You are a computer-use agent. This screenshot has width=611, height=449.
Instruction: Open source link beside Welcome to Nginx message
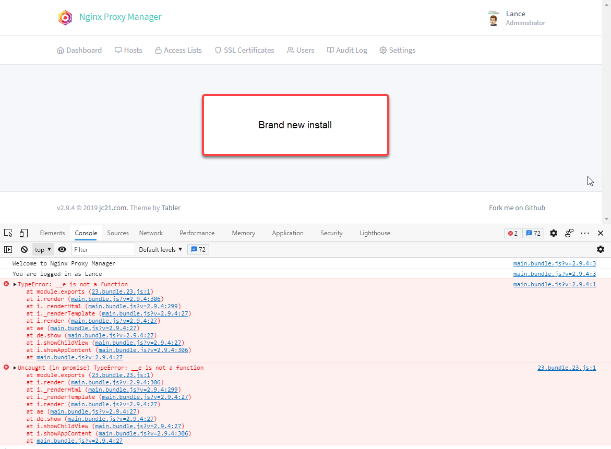[x=555, y=264]
